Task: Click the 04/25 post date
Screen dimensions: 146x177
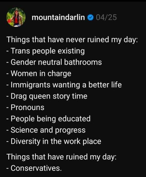Action: coord(106,17)
